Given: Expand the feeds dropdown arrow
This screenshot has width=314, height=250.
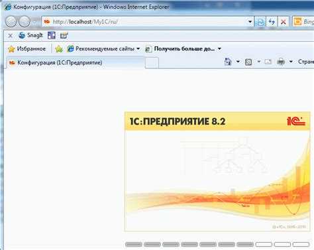Looking at the screenshot, I should click(258, 62).
